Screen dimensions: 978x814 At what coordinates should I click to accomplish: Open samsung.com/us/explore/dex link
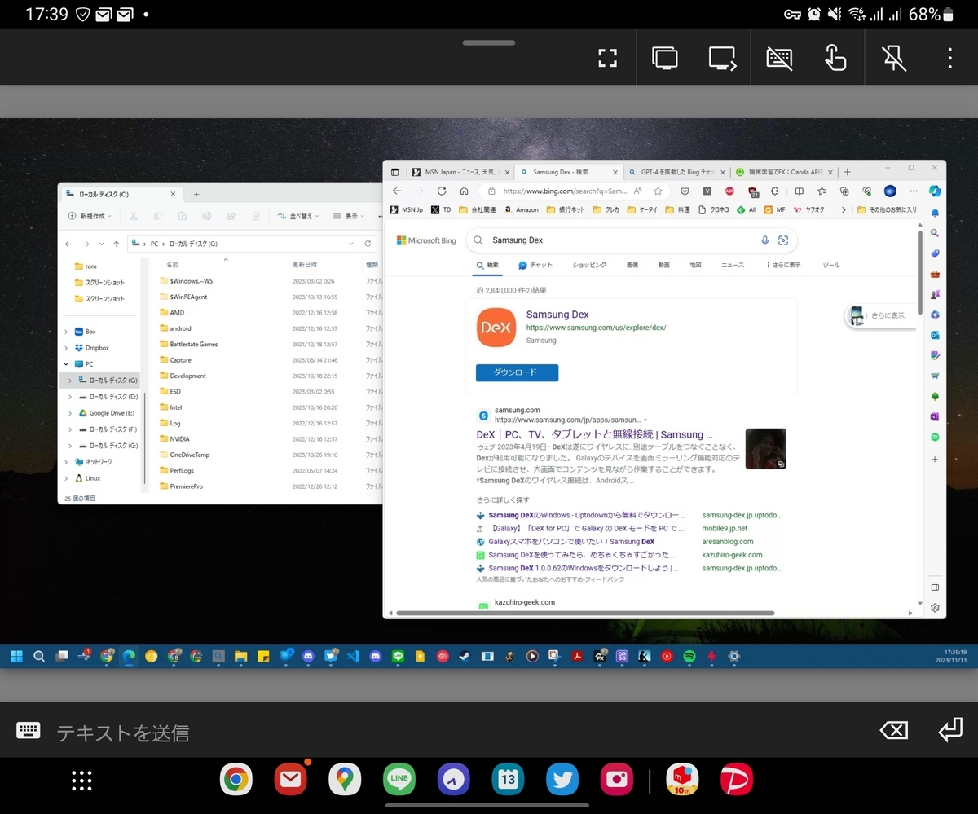coord(596,328)
